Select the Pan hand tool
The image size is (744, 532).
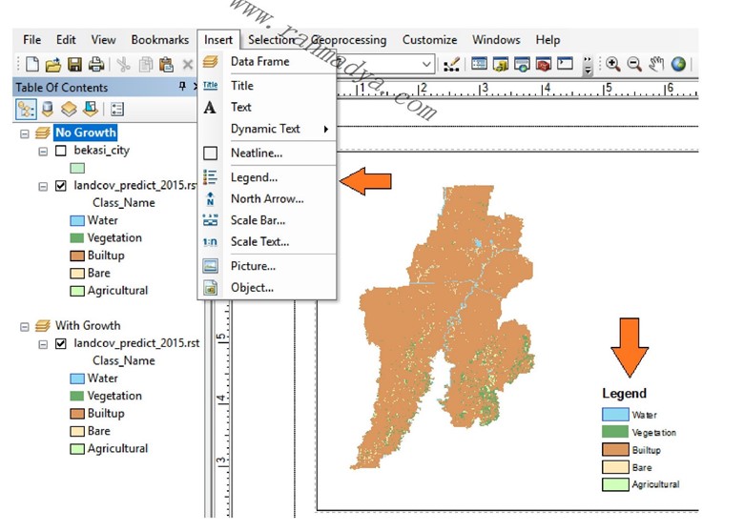pos(657,65)
